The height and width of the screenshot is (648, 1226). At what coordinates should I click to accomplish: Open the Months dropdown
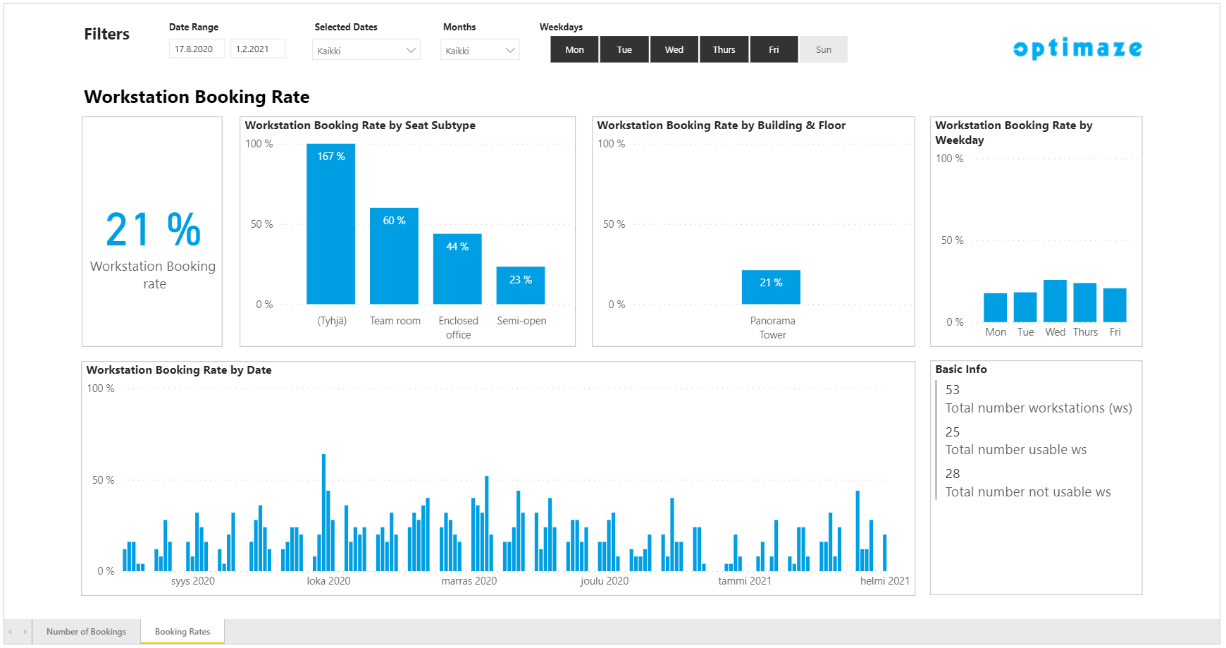(480, 50)
